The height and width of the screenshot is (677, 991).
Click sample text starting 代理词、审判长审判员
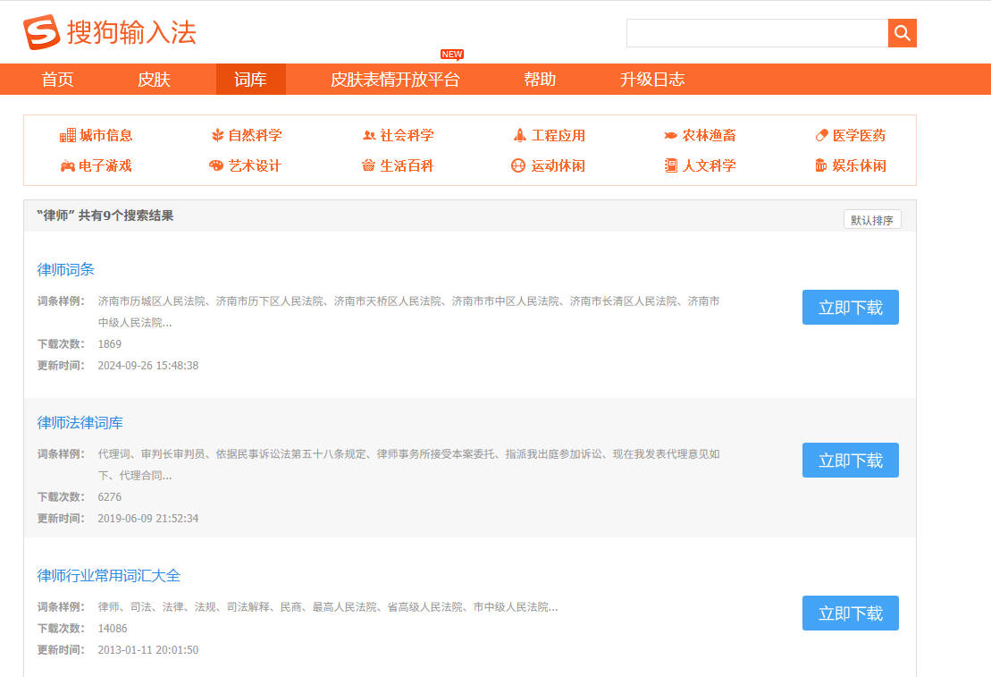point(409,465)
